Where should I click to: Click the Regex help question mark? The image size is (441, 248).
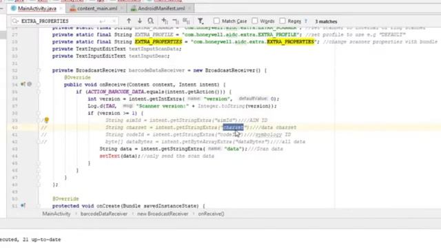306,21
